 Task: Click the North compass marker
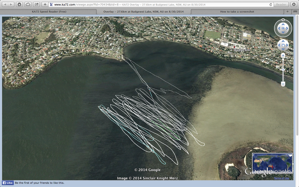283,20
